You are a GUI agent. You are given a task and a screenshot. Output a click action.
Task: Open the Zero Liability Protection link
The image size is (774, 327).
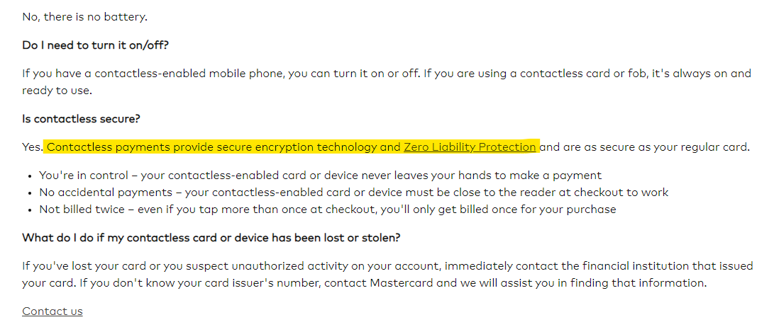tap(469, 147)
